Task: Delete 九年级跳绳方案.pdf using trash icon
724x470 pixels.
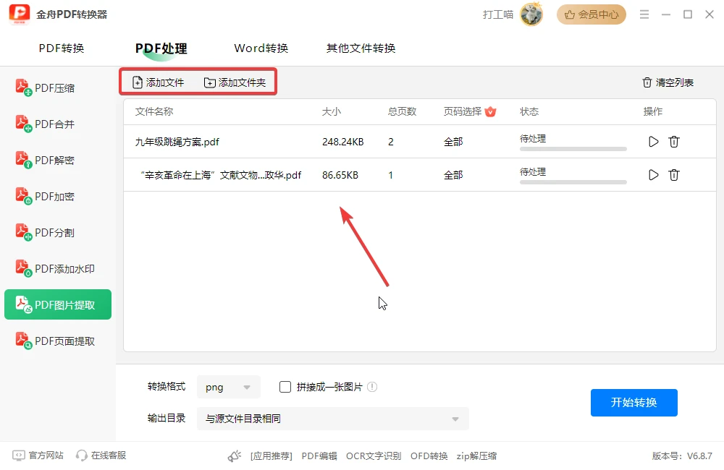Action: coord(674,142)
